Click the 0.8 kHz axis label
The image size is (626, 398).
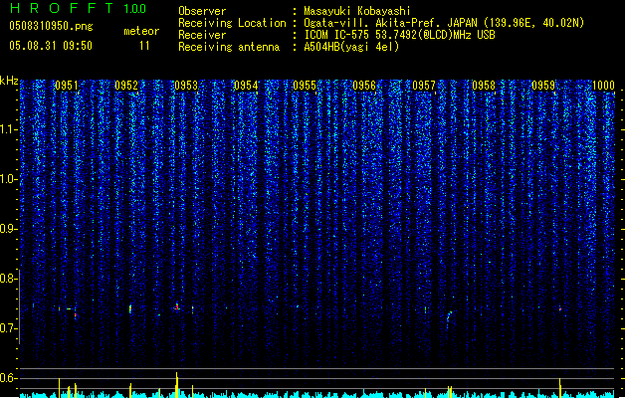[x=9, y=279]
